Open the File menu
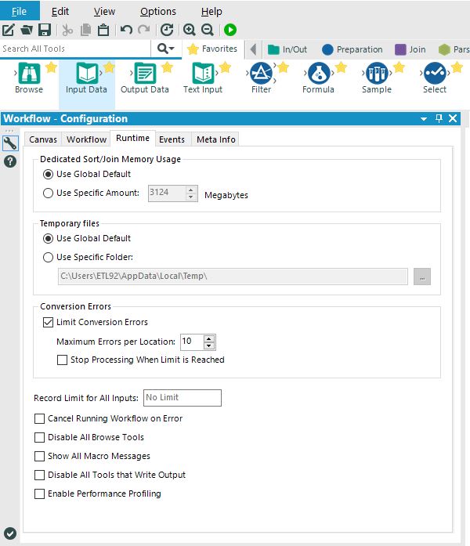This screenshot has height=546, width=470. (x=20, y=11)
